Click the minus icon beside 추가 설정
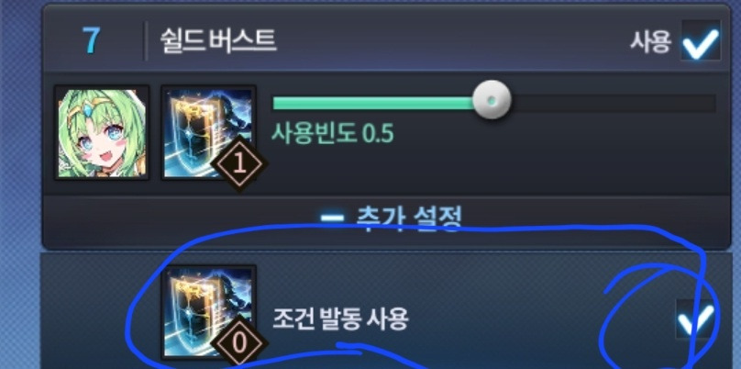The image size is (741, 369). pyautogui.click(x=332, y=218)
